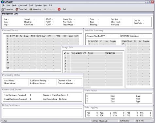Minimize the GPSMON window
The height and width of the screenshot is (123, 155).
146,2
